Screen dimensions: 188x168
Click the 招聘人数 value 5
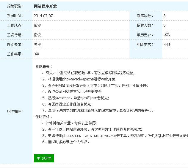[164, 25]
